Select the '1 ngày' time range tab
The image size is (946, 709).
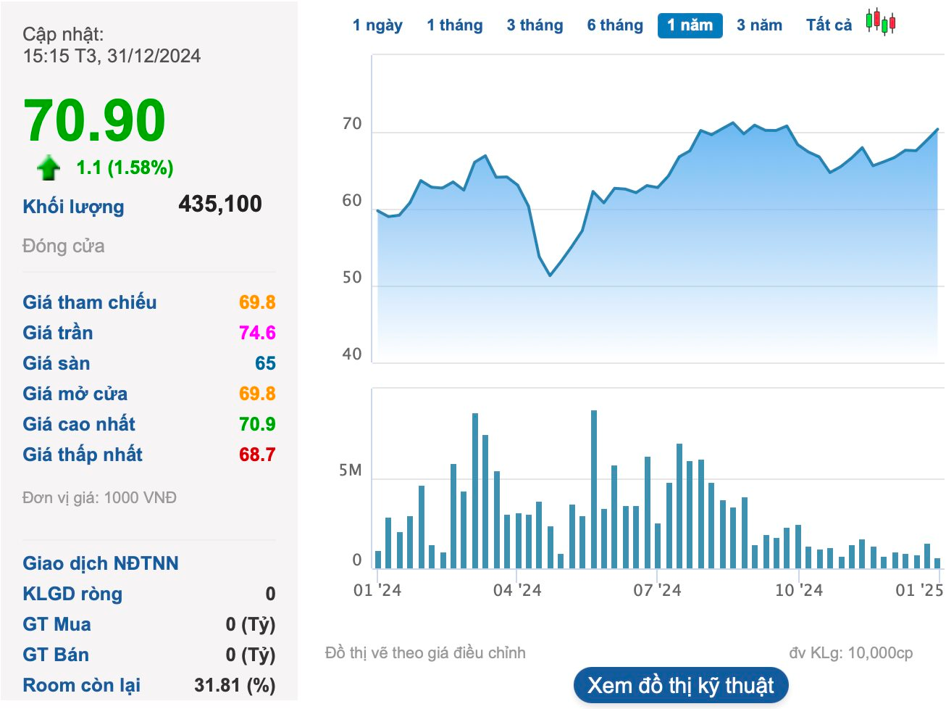[x=377, y=25]
